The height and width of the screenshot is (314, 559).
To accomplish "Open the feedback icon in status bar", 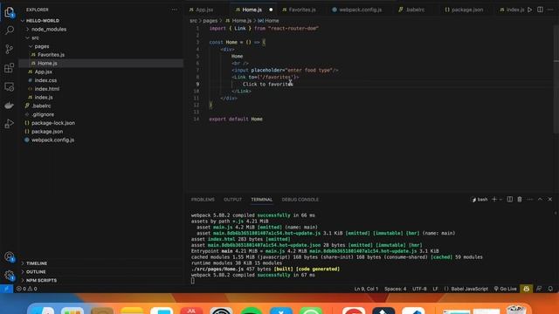I will tap(539, 289).
